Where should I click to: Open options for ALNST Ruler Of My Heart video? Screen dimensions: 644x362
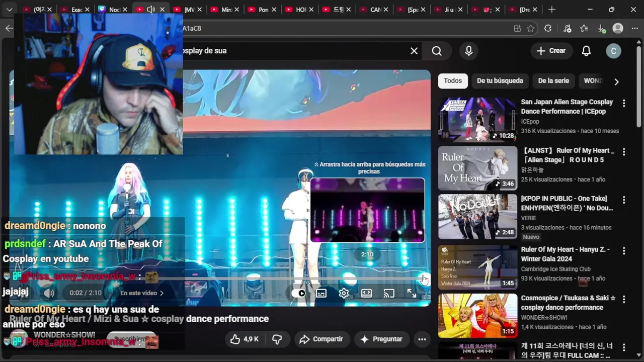[x=624, y=151]
